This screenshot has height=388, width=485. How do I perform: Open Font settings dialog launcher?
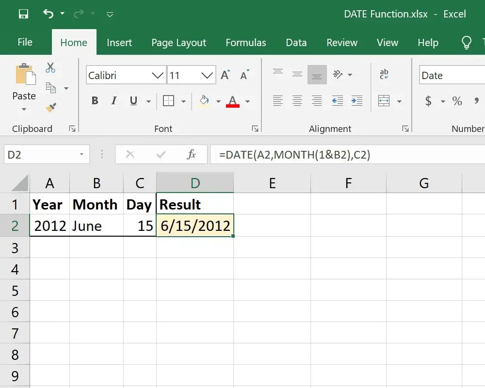pyautogui.click(x=255, y=129)
